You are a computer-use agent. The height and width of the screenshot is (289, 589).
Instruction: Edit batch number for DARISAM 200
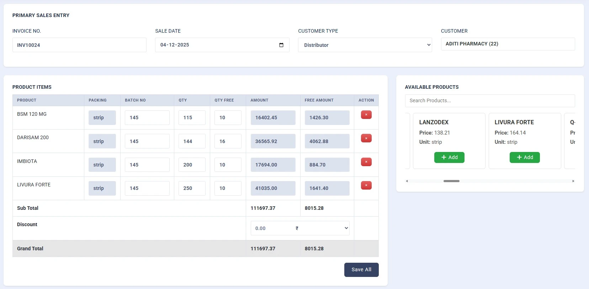[x=147, y=141]
